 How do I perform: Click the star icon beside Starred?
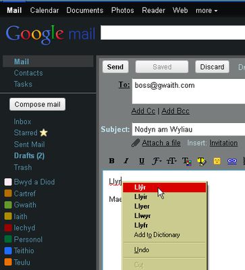click(x=44, y=133)
